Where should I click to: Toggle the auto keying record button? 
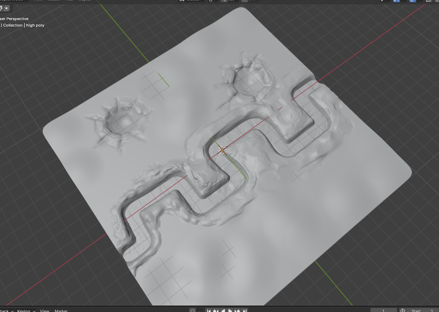(x=193, y=311)
